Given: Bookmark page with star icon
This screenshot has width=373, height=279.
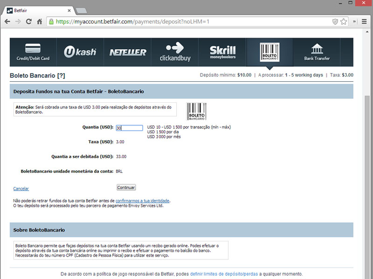Looking at the screenshot, I should (x=344, y=21).
